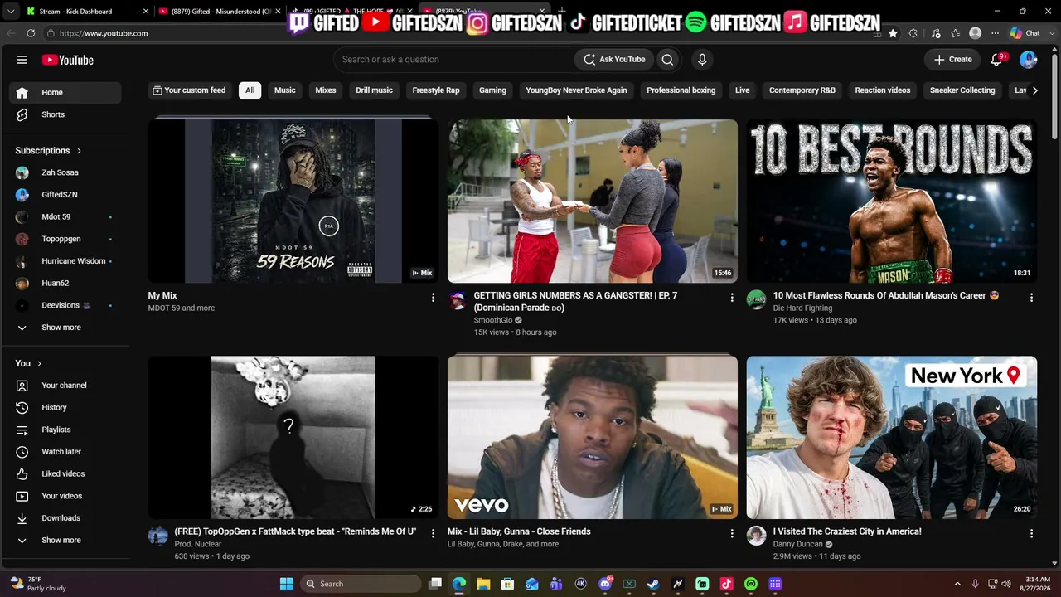Open the Prod. Nuclear channel avatar

pyautogui.click(x=158, y=536)
